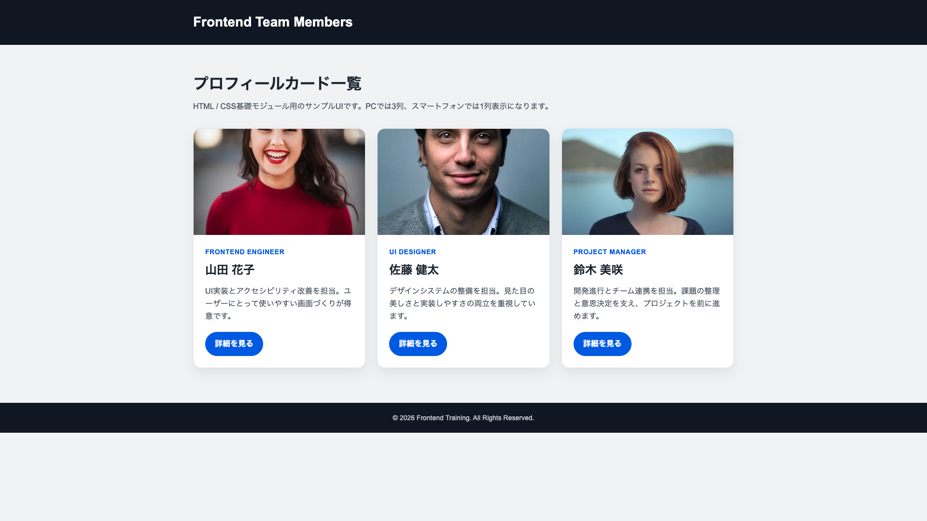Click description text starting with 開発進行とチーム連携

pos(646,303)
